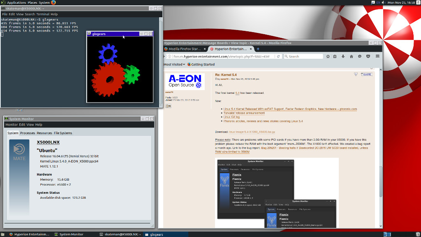Click the Fienix System Monitor screenshot image
This screenshot has width=421, height=237.
[277, 193]
